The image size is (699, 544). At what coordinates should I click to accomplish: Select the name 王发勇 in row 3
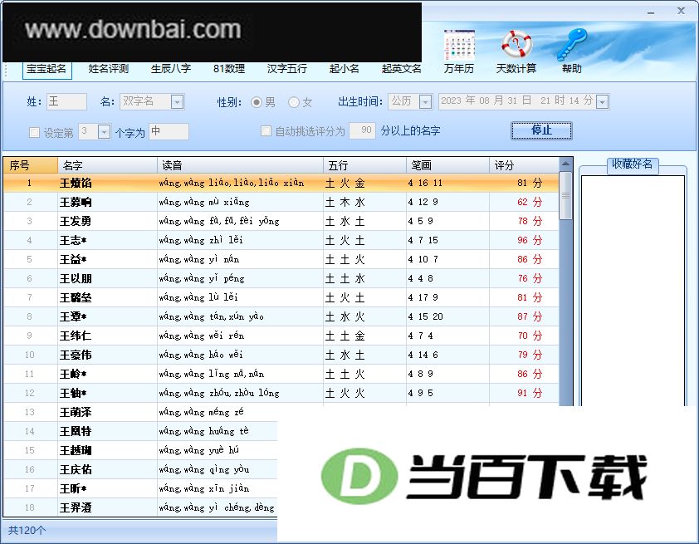pos(76,221)
